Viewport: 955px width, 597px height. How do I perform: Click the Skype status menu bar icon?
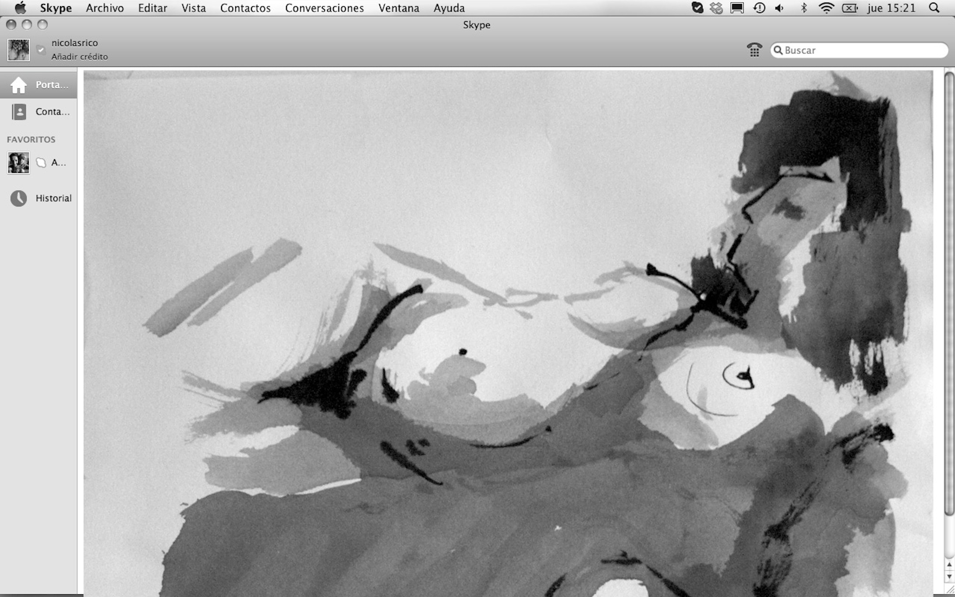(697, 8)
